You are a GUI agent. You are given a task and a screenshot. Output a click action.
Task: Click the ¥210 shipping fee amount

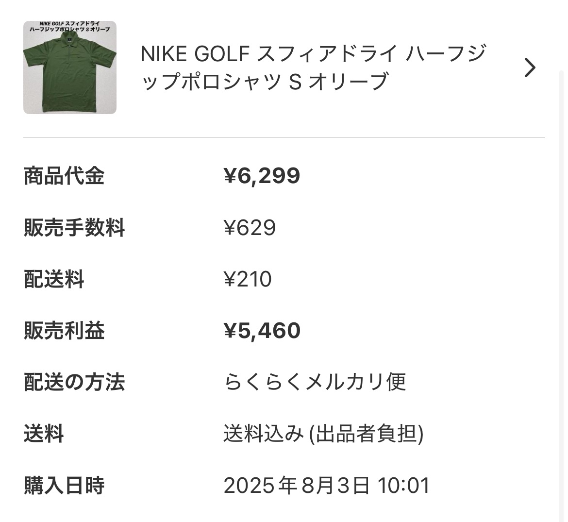coord(248,279)
